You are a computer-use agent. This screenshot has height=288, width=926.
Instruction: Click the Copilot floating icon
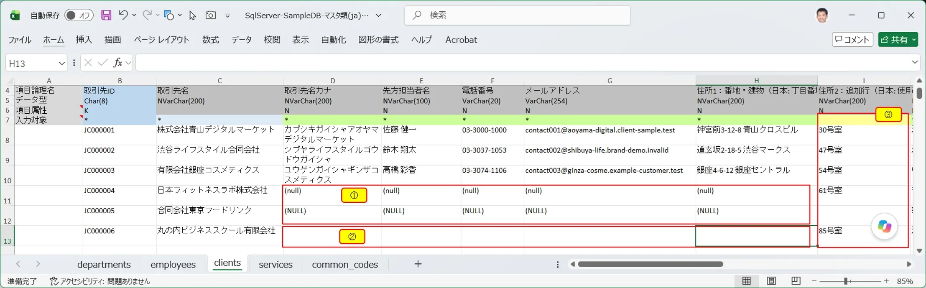pyautogui.click(x=884, y=227)
